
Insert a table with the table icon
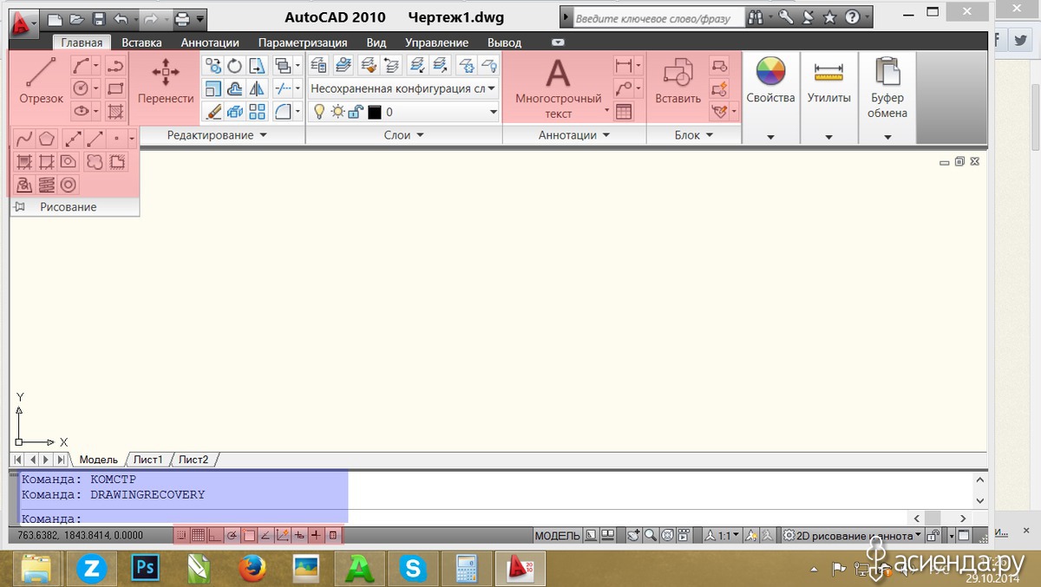624,111
